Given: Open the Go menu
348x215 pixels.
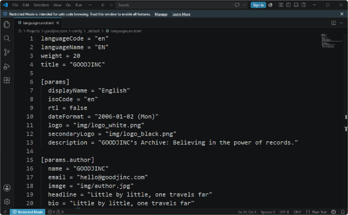Looking at the screenshot, I should 68,5.
